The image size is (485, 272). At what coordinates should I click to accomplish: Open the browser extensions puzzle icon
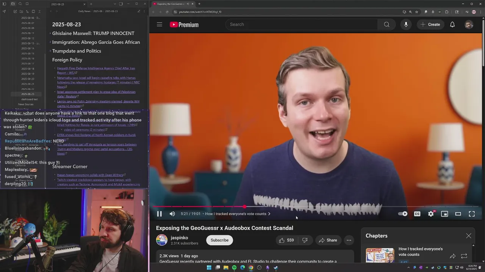(x=447, y=12)
